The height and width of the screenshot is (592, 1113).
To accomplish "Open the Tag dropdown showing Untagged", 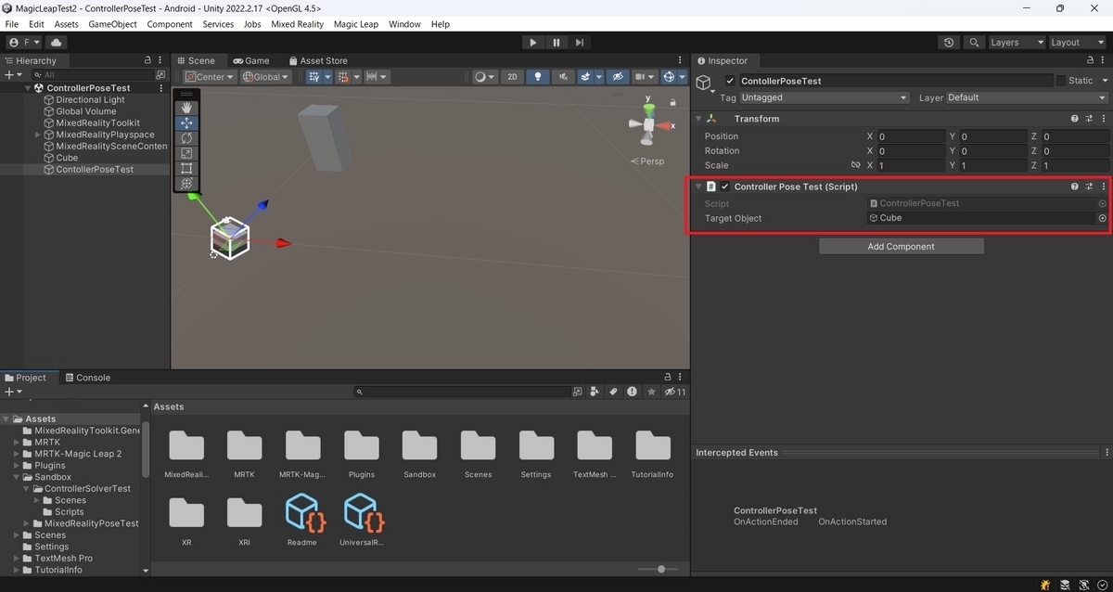I will pyautogui.click(x=824, y=97).
